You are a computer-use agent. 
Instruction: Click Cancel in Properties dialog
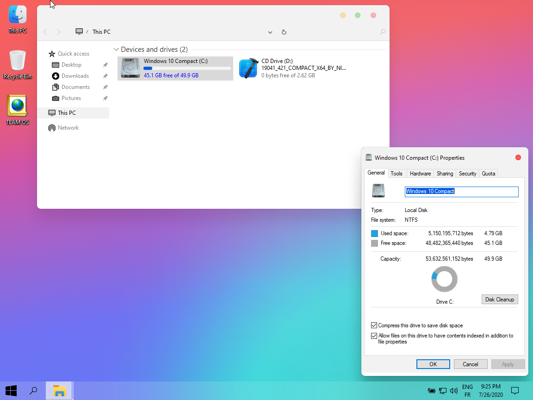pos(471,364)
